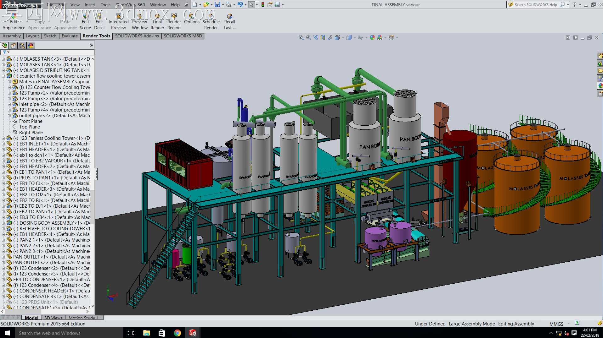Click the Edit Decal tool
The height and width of the screenshot is (338, 603).
(99, 22)
